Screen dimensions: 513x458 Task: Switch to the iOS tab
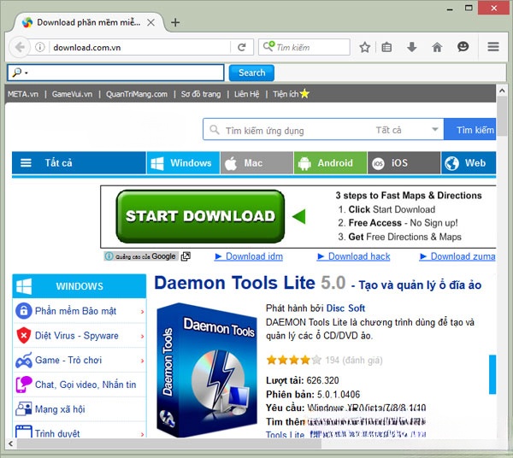(x=404, y=163)
